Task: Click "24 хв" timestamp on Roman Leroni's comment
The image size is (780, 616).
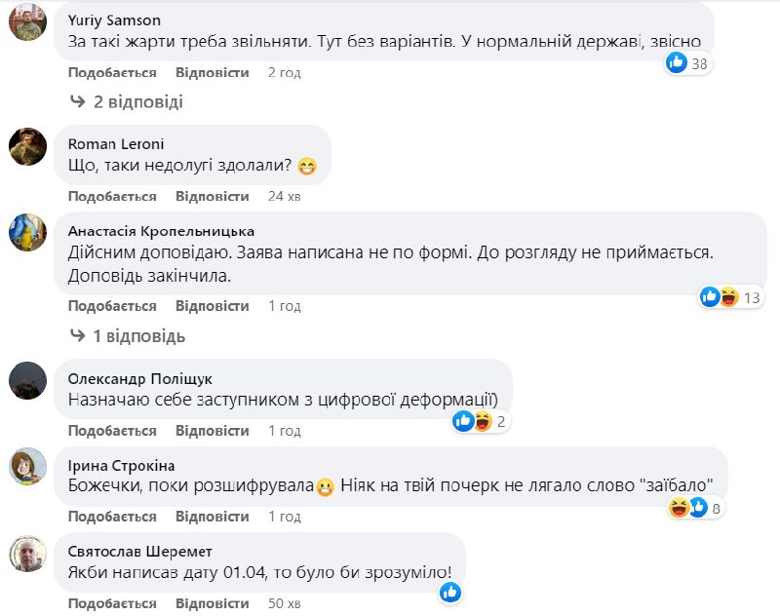Action: point(284,196)
